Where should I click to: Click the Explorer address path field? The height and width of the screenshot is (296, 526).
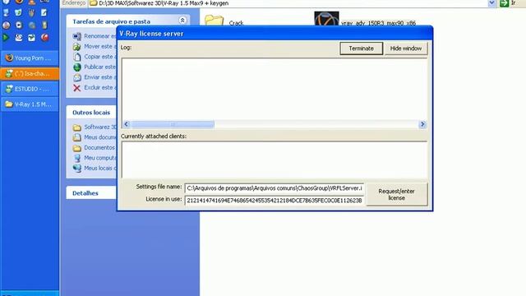288,3
